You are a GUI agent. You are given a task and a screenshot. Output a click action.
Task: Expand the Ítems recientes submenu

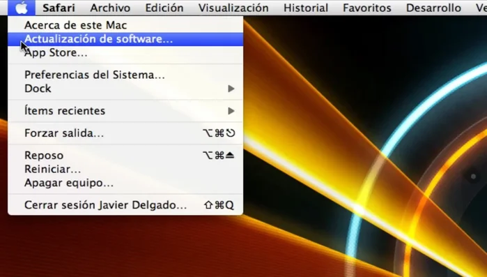click(x=125, y=111)
